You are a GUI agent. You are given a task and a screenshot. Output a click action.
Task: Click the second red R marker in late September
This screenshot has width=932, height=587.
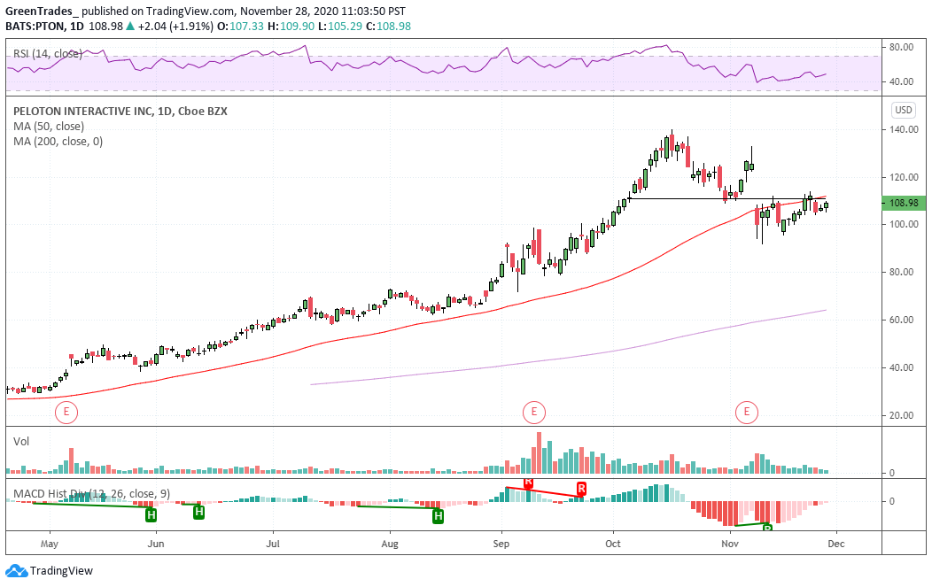click(581, 489)
